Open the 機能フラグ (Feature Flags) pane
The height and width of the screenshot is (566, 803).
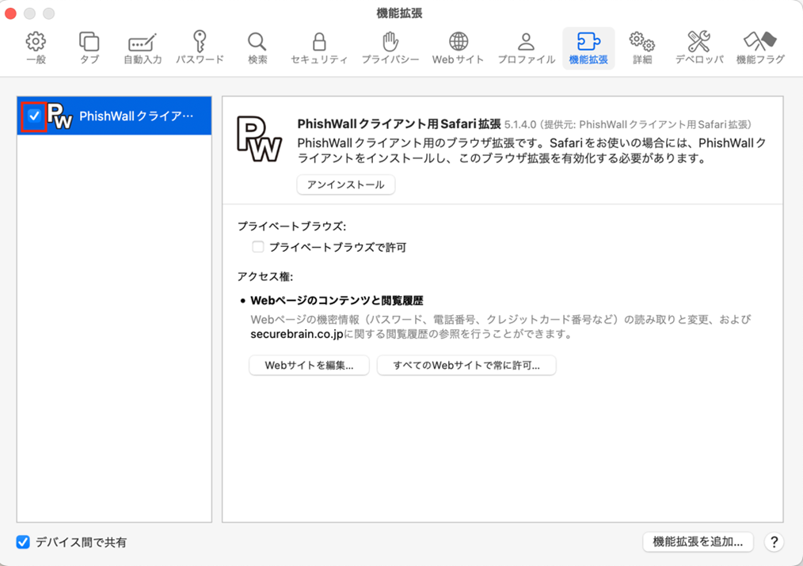pyautogui.click(x=760, y=48)
